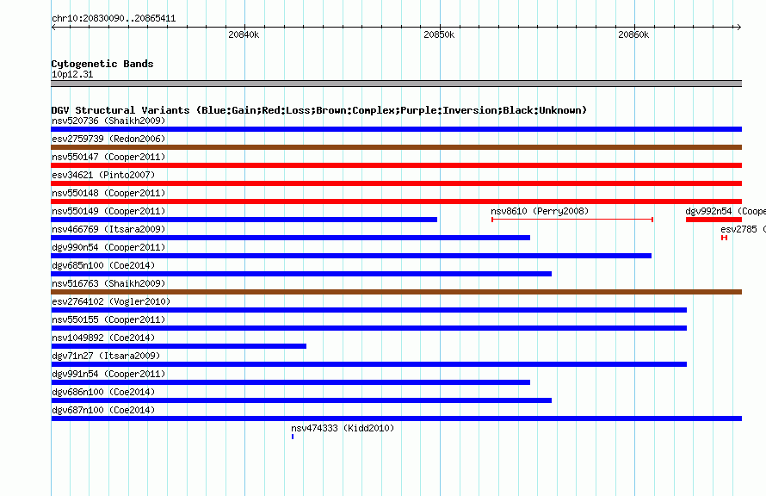Screen dimensions: 766x496
Task: Select the red esv34621 loss bar
Action: point(396,183)
